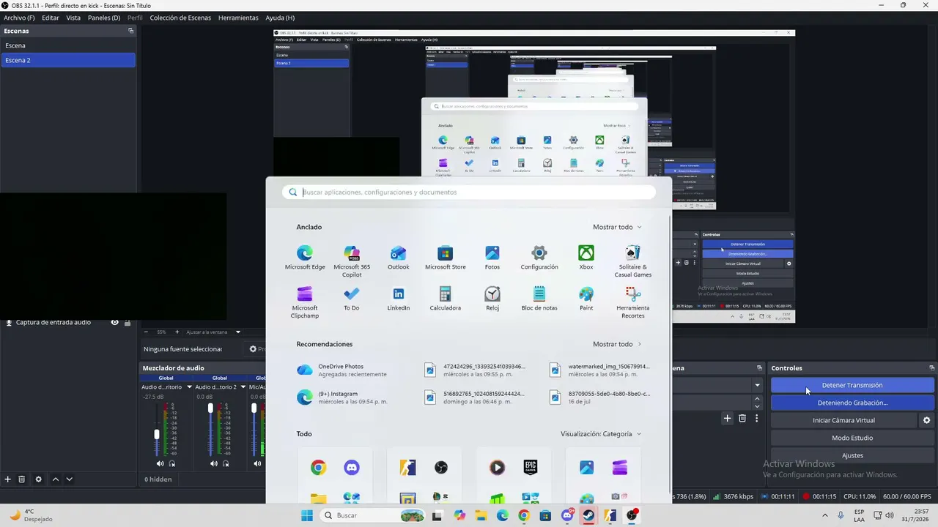Click Iniciar Cámara Virtual button

[x=843, y=420]
